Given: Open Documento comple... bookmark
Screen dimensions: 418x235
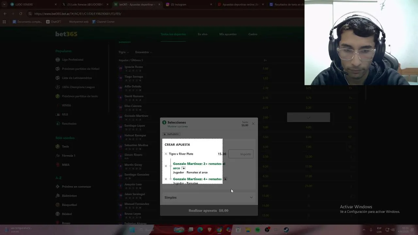Looking at the screenshot, I should (27, 22).
